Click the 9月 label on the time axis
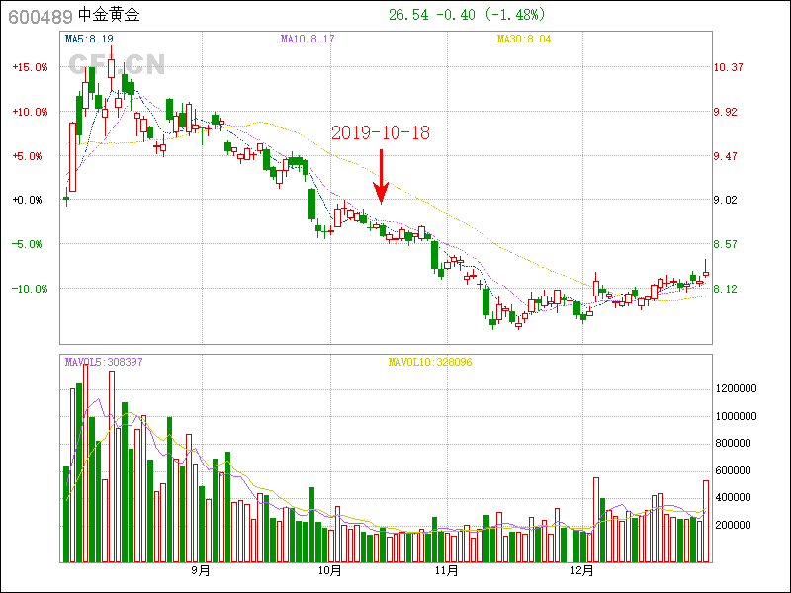Screen dimensions: 791x593 tap(201, 571)
